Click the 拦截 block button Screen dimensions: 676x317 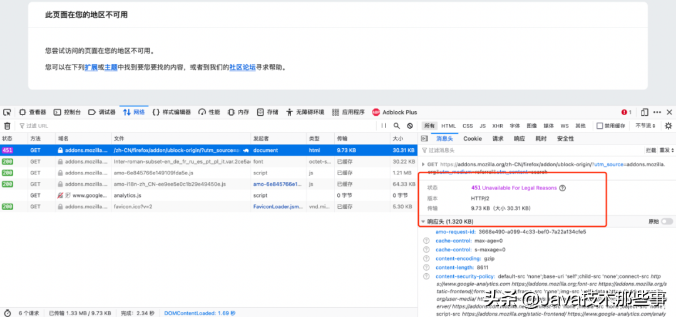point(650,150)
